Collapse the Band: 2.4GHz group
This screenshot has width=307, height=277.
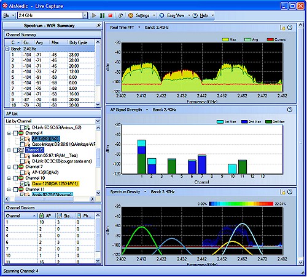coord(7,49)
